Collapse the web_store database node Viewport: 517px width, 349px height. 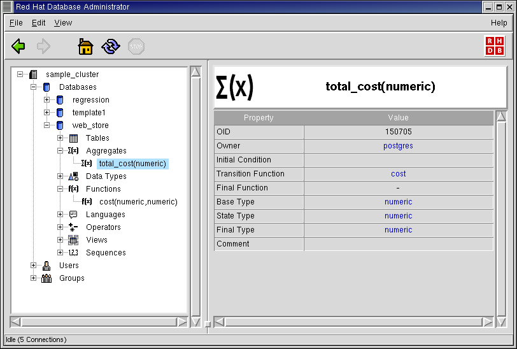[x=47, y=125]
